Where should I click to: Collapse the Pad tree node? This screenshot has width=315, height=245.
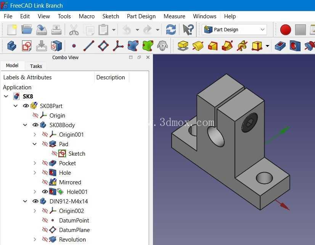(x=35, y=144)
